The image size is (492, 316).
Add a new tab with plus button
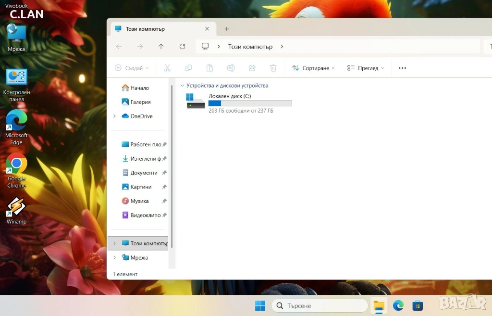[227, 29]
